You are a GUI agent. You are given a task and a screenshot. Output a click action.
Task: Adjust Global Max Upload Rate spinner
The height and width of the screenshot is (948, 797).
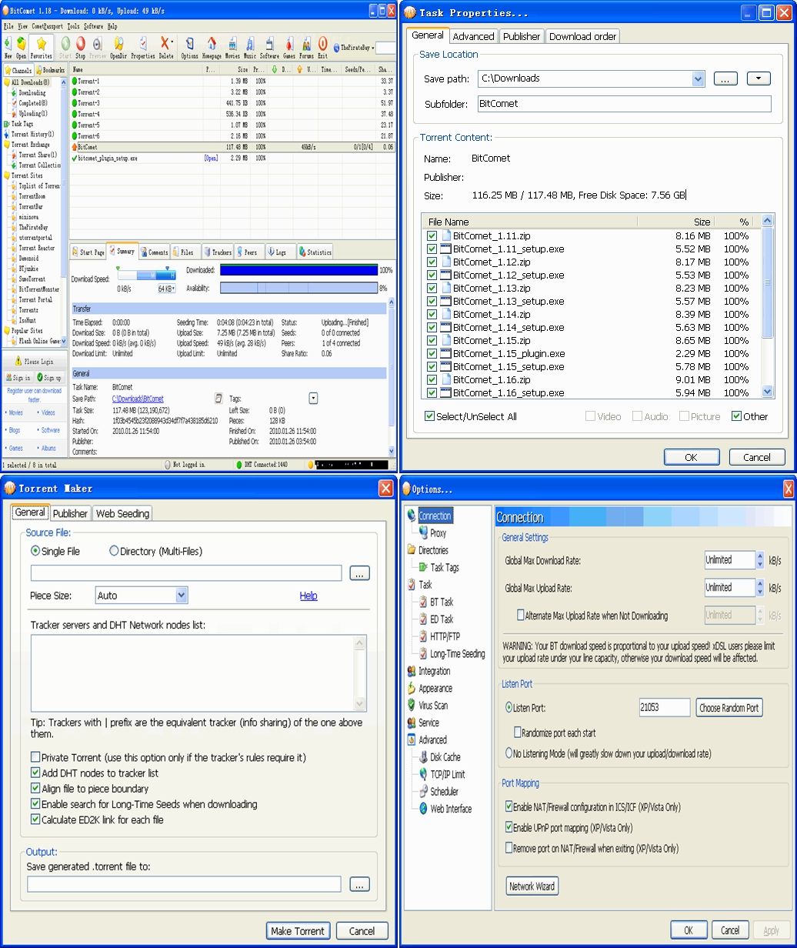(x=760, y=588)
